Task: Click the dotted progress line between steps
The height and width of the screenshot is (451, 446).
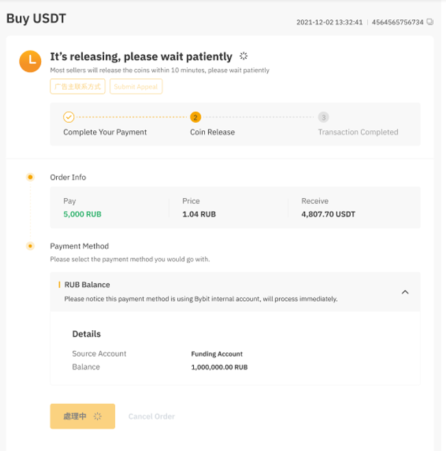Action: [x=130, y=117]
